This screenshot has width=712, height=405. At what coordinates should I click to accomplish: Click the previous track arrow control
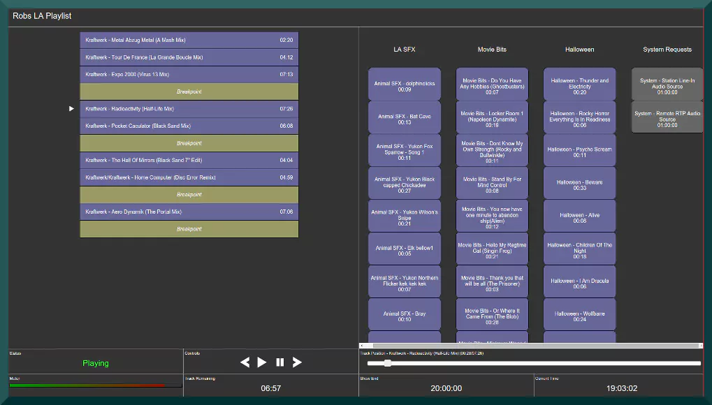245,362
